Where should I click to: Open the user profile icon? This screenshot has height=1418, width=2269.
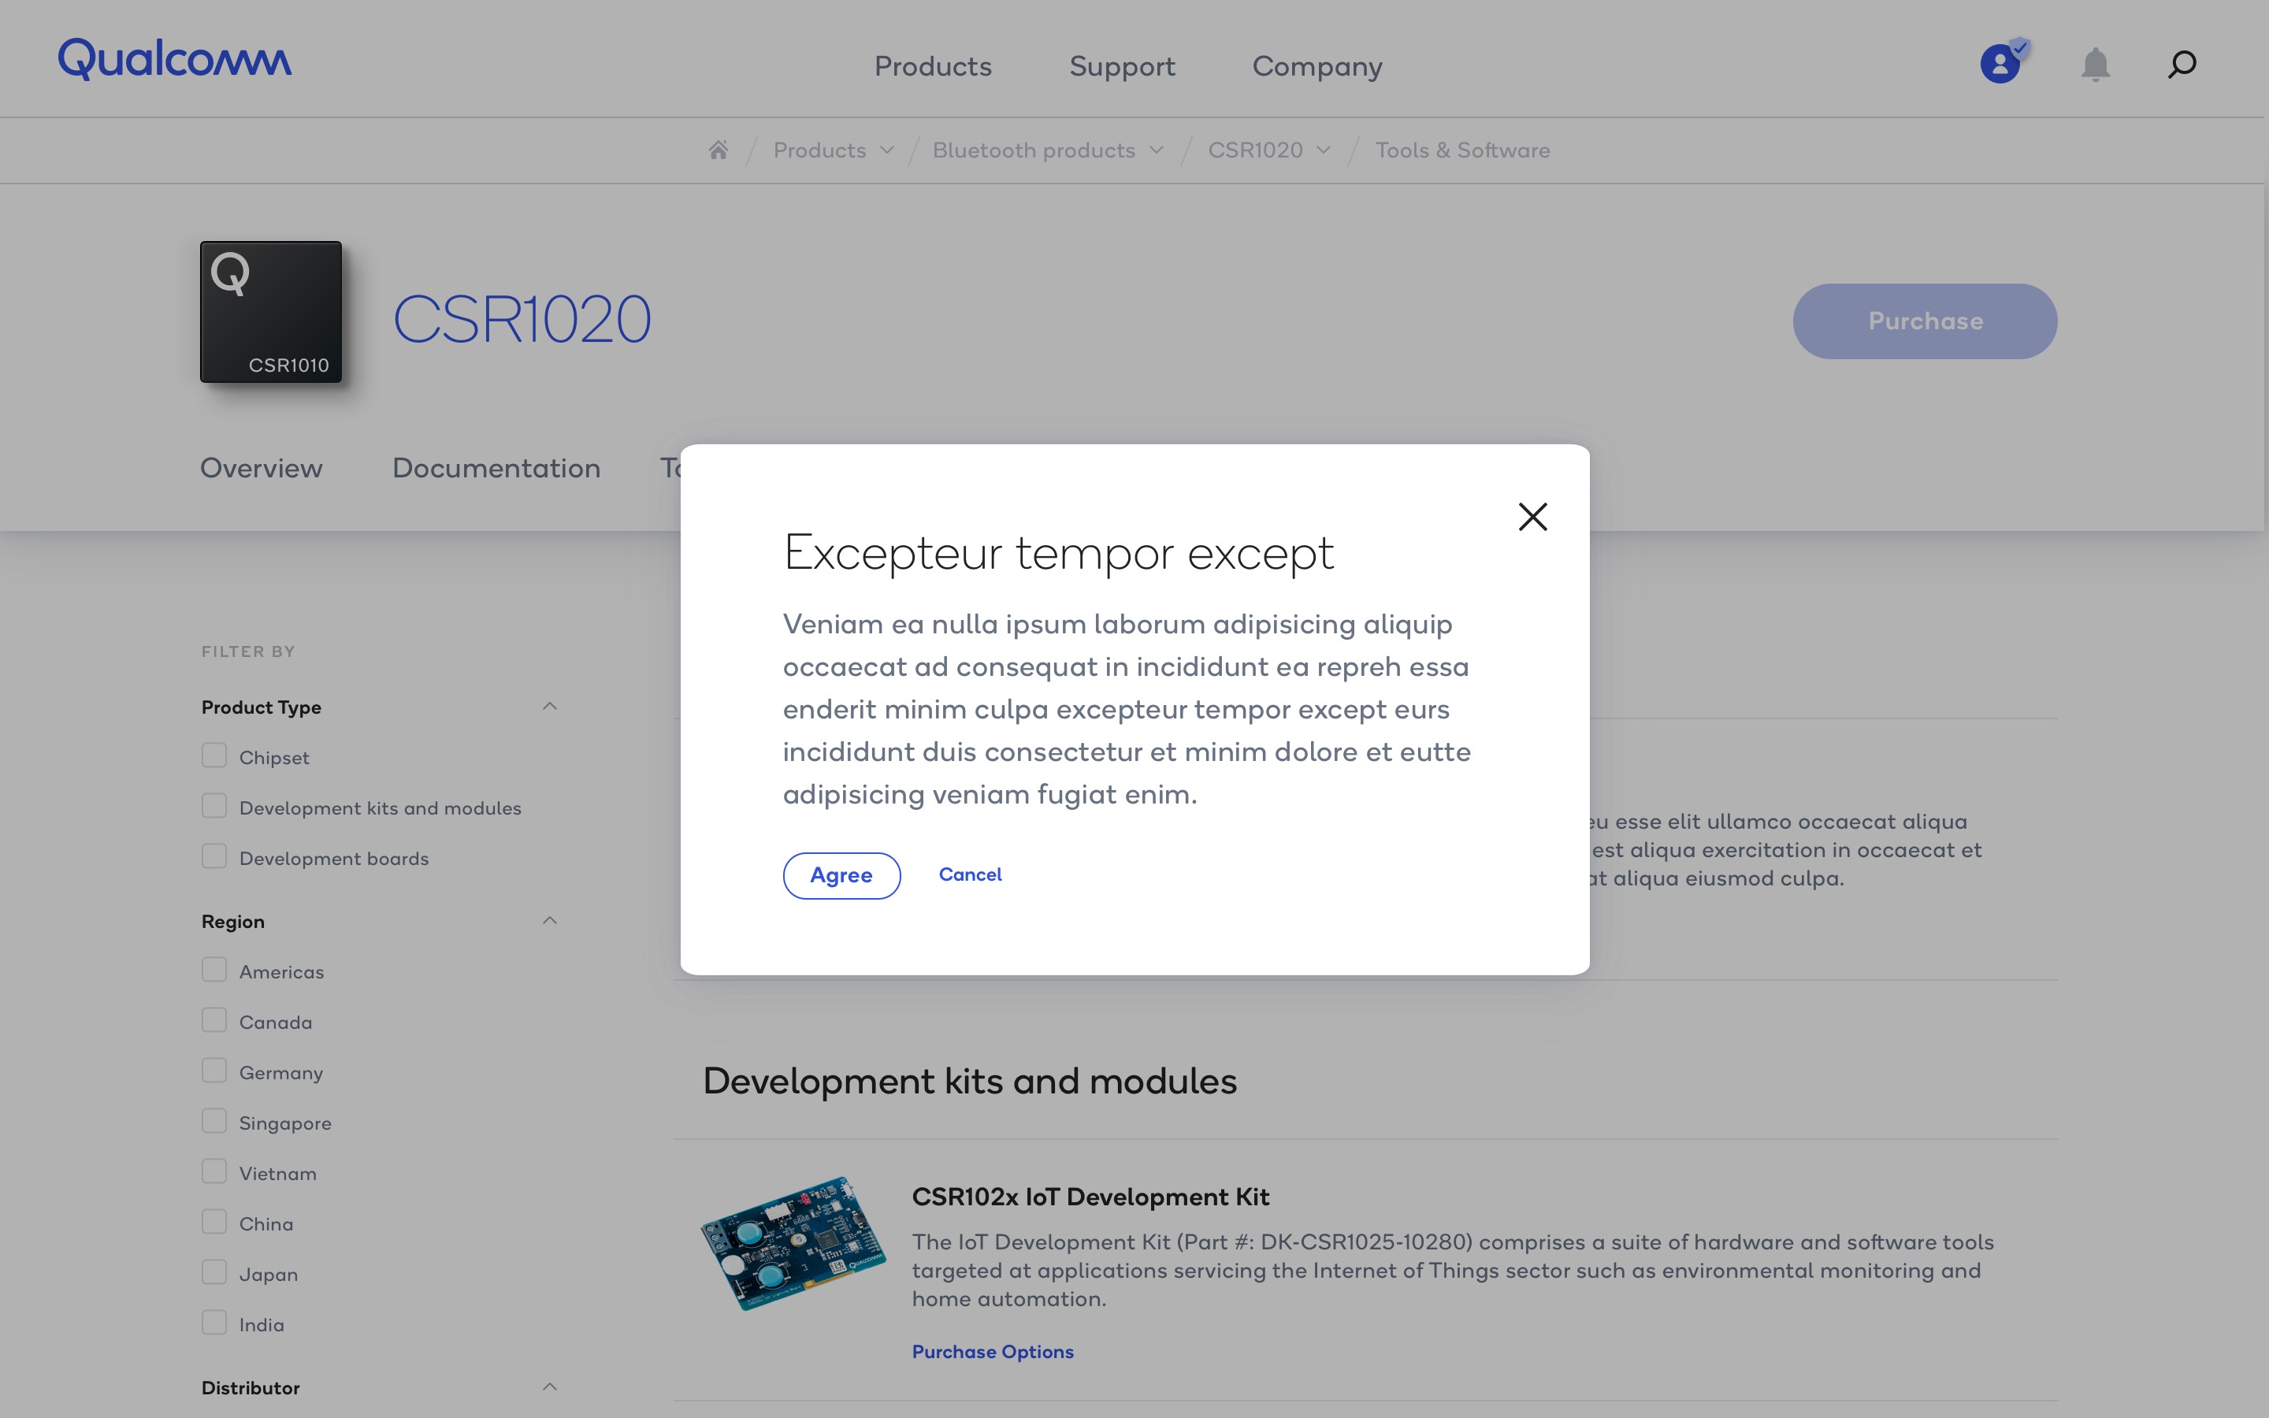click(x=2001, y=64)
